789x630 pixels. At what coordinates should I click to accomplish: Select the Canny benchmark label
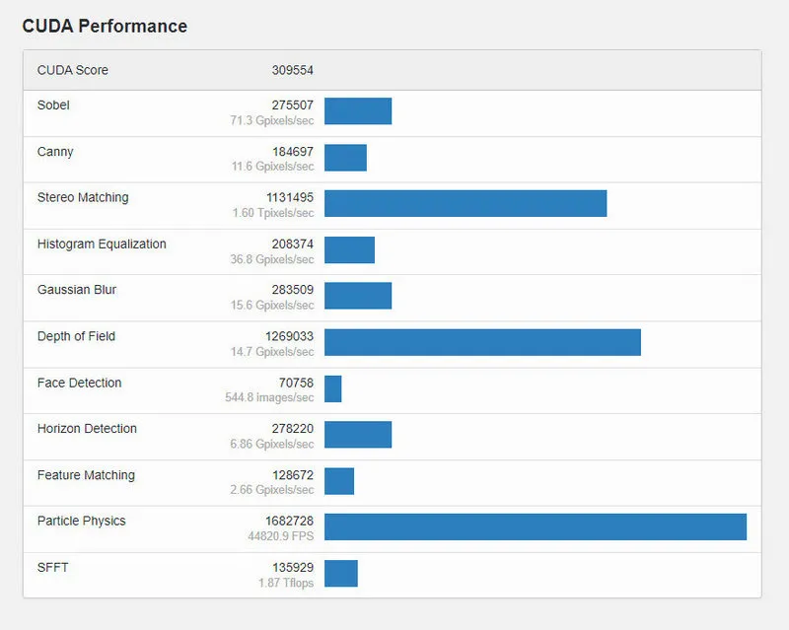[x=55, y=152]
